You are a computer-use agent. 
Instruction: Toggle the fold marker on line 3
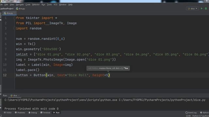pyautogui.click(x=14, y=28)
